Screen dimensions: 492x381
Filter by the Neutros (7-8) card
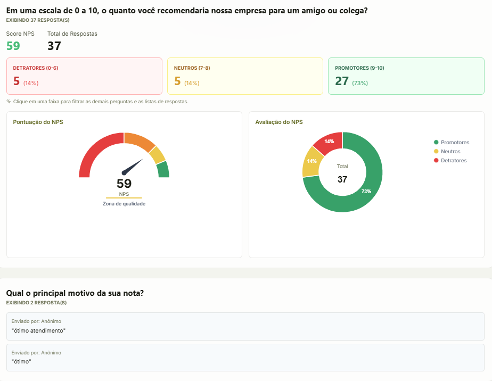coord(245,76)
